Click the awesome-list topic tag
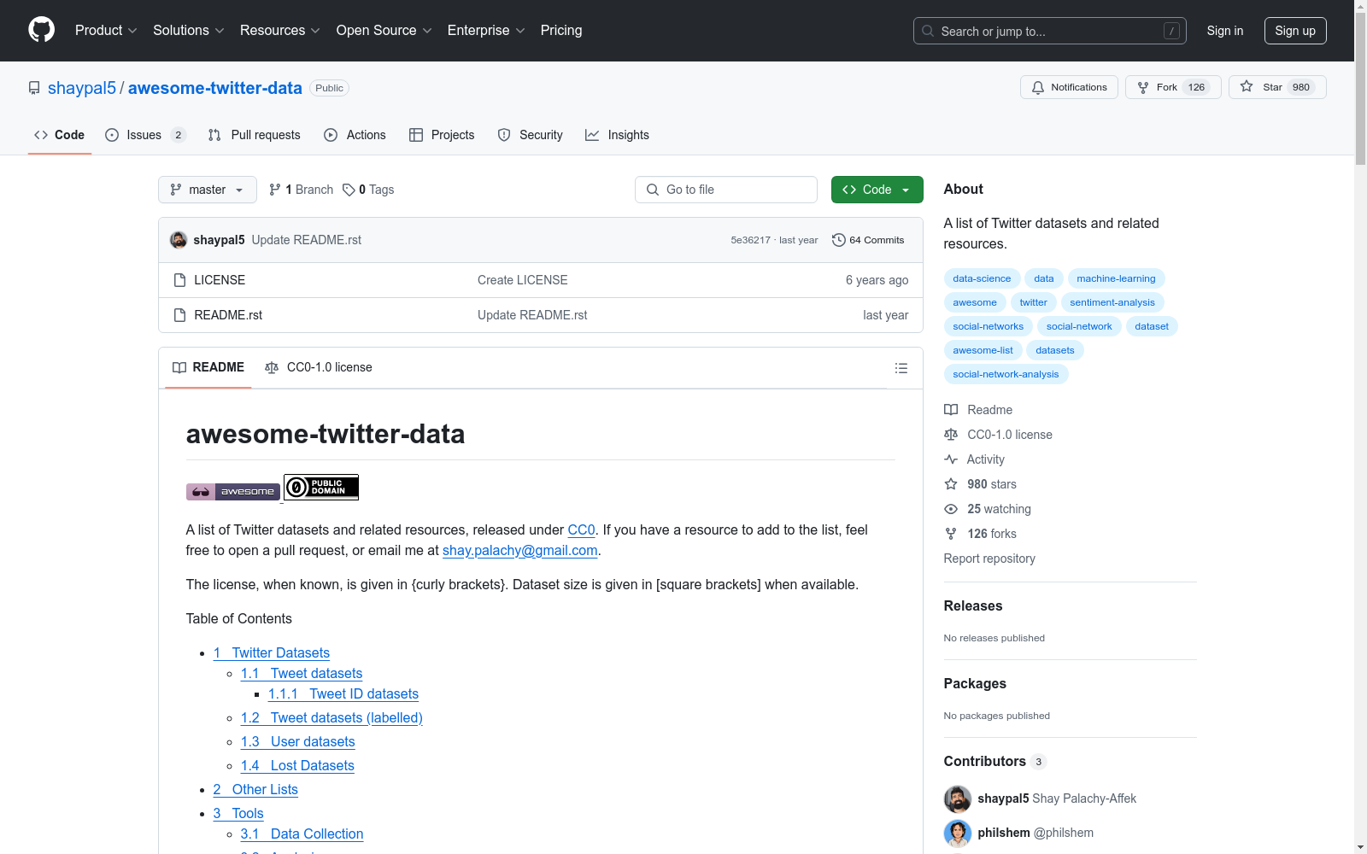This screenshot has height=854, width=1367. pos(983,350)
